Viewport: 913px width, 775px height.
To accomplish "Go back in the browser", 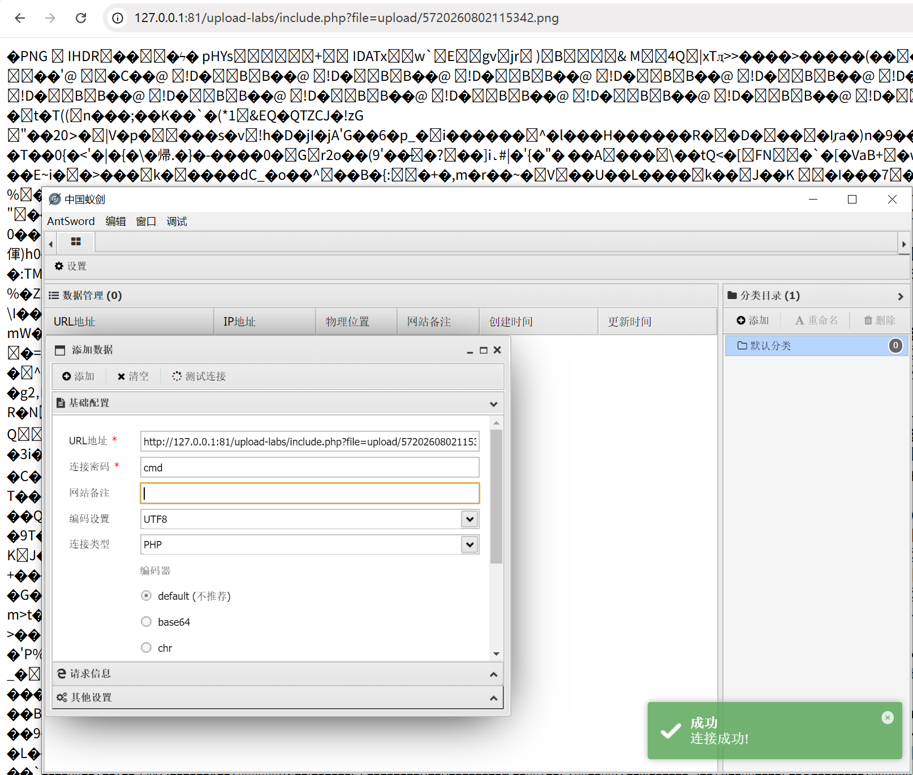I will point(20,18).
